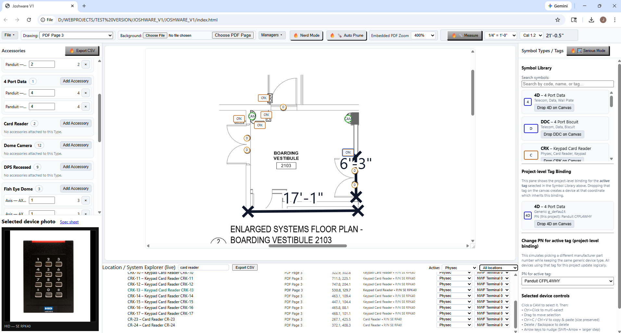Screen dimensions: 621x333
Task: Toggle Serious Mode in Symbol Types panel
Action: click(588, 51)
